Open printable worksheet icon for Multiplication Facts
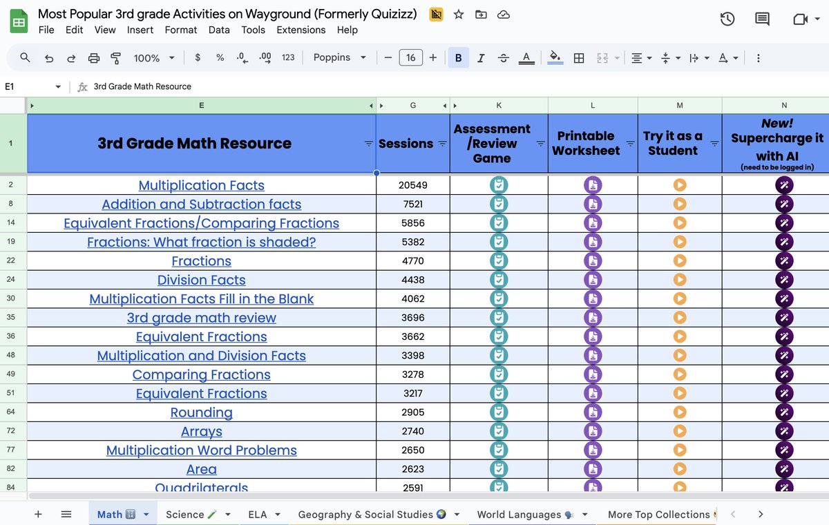Screen dimensions: 829x525 [593, 185]
